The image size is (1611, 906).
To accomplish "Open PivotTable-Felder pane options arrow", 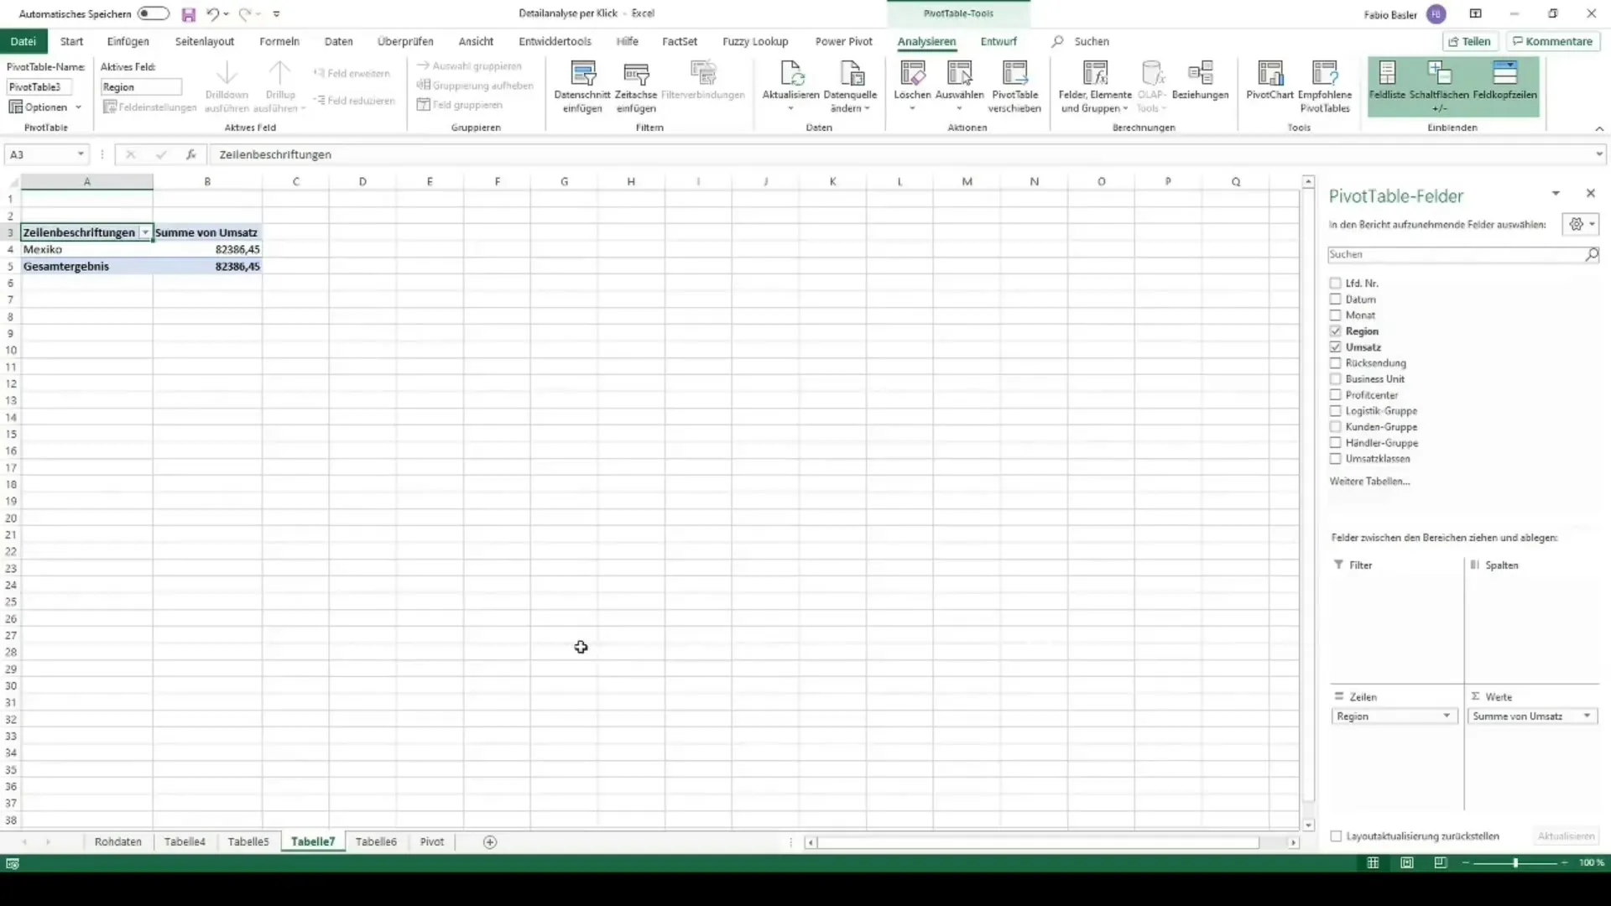I will [x=1556, y=194].
